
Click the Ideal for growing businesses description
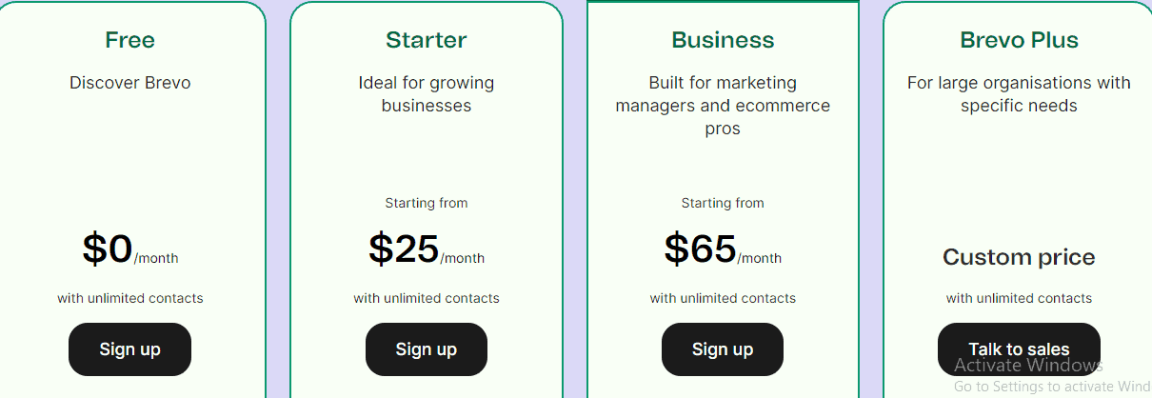[x=427, y=94]
